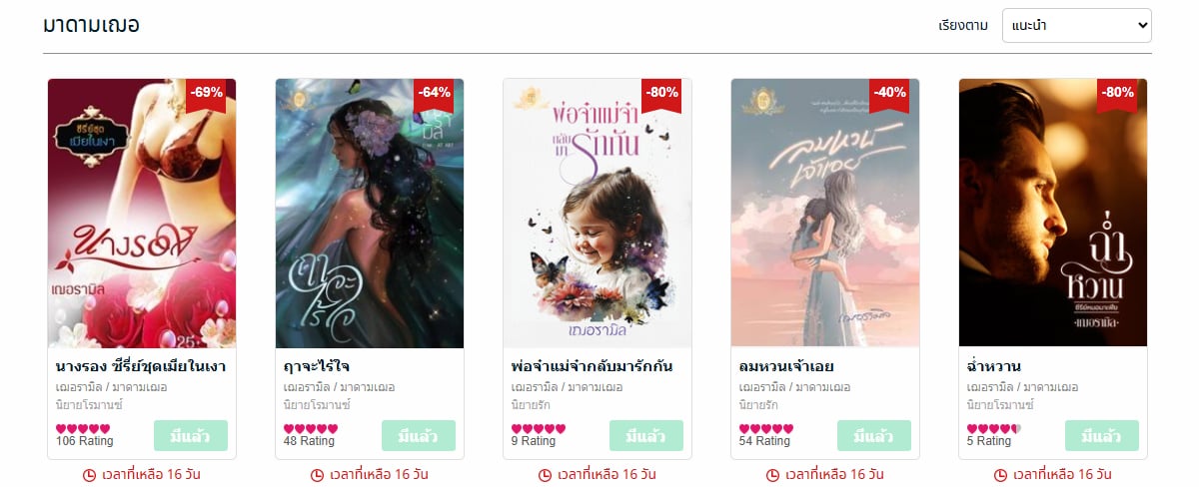This screenshot has height=487, width=1199.
Task: Click the clock icon below ฤาจะไร้ใจ card
Action: pos(318,475)
